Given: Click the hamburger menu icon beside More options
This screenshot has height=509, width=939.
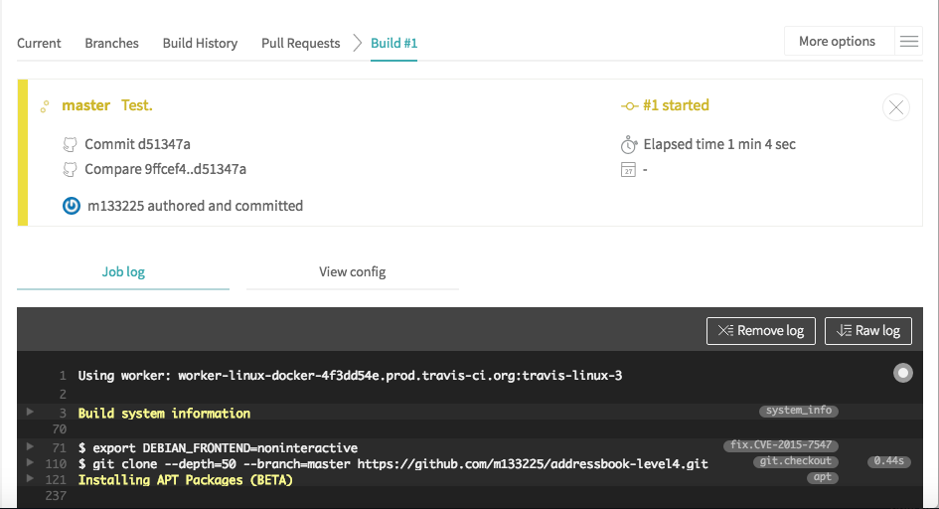Looking at the screenshot, I should tap(908, 42).
